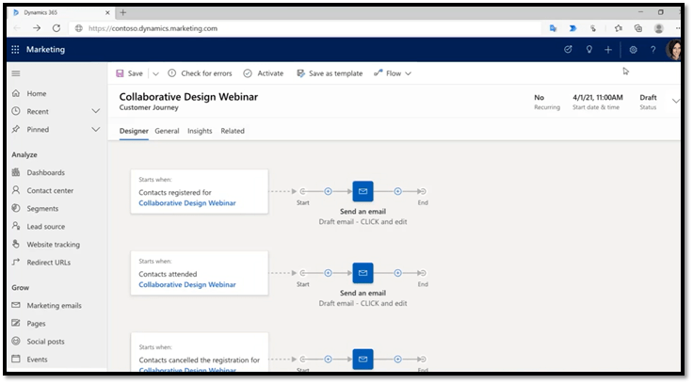693x384 pixels.
Task: Expand the header details chevron beside Status
Action: point(675,100)
